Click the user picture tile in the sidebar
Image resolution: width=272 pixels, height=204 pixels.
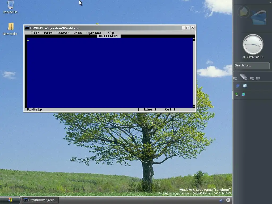[x=244, y=12]
